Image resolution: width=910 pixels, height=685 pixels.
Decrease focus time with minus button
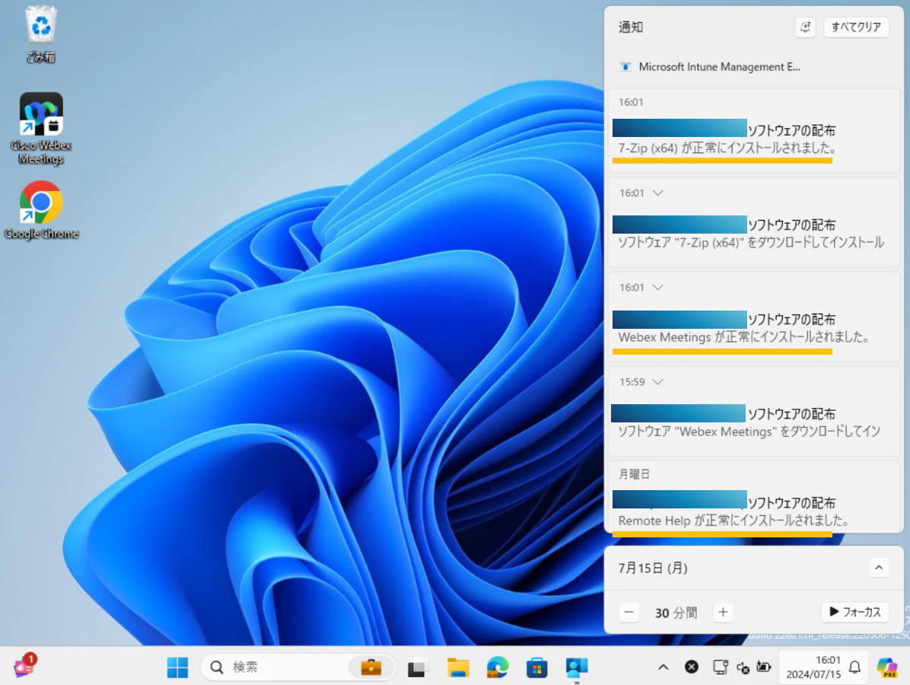(x=628, y=613)
